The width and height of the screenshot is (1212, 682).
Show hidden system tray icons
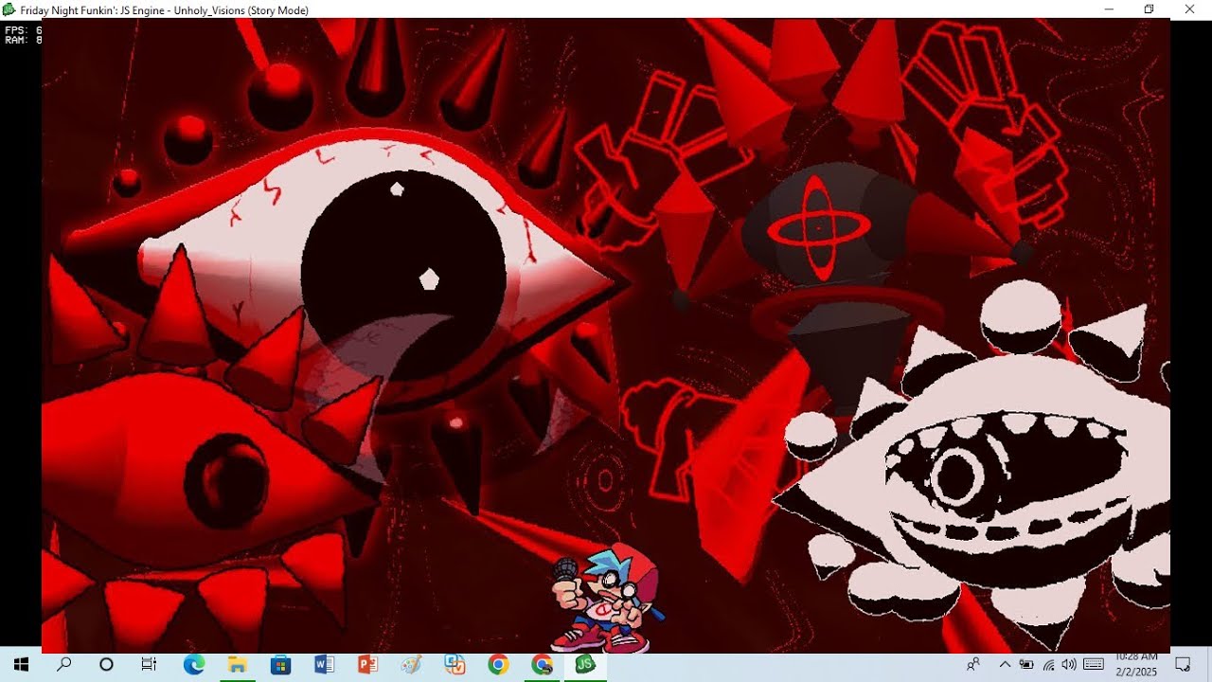click(1005, 665)
